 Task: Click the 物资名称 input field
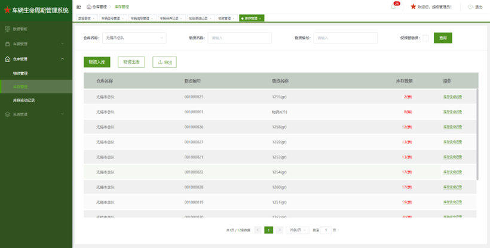[x=240, y=38]
